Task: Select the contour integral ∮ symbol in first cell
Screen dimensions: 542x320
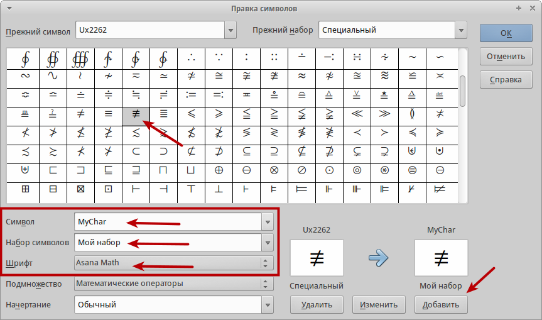Action: (x=25, y=59)
